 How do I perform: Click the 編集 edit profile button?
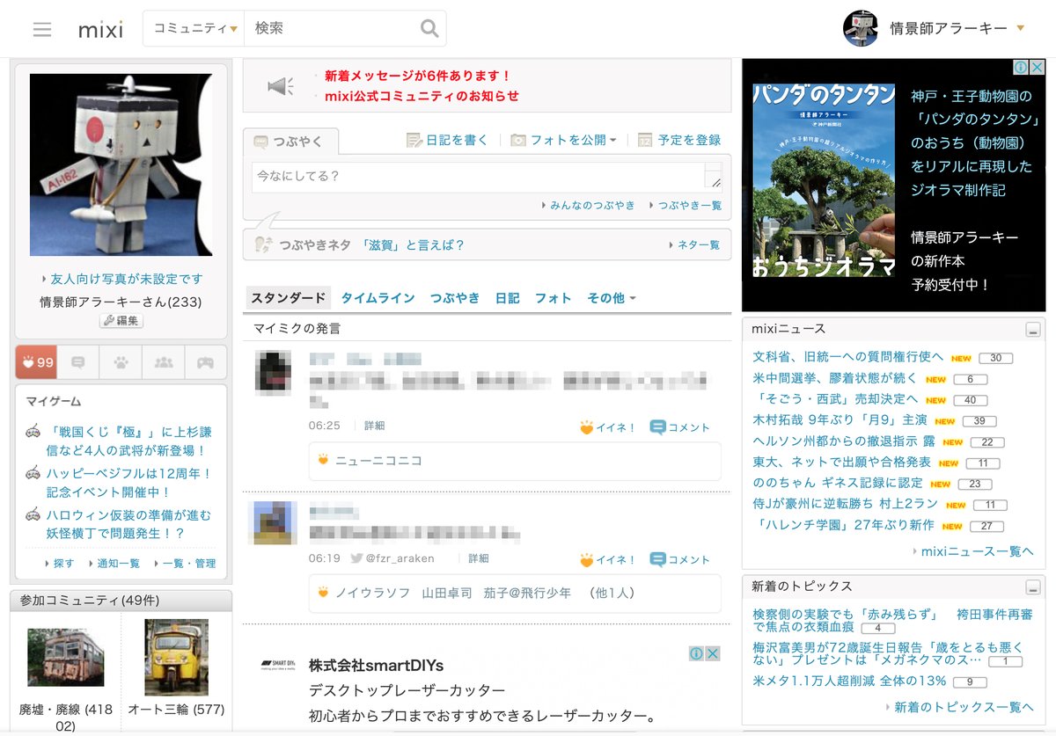(121, 321)
